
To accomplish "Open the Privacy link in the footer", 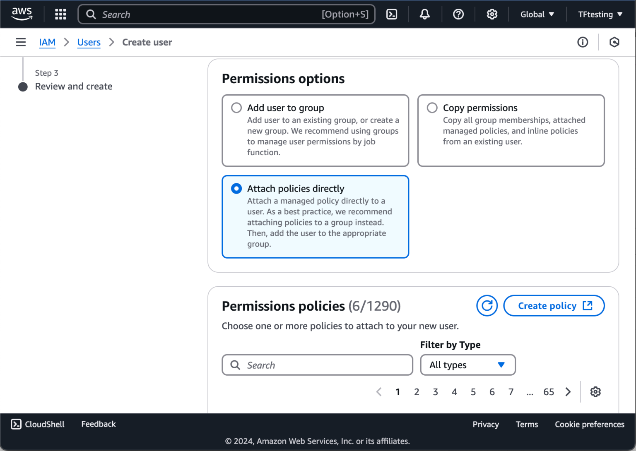I will [x=485, y=424].
